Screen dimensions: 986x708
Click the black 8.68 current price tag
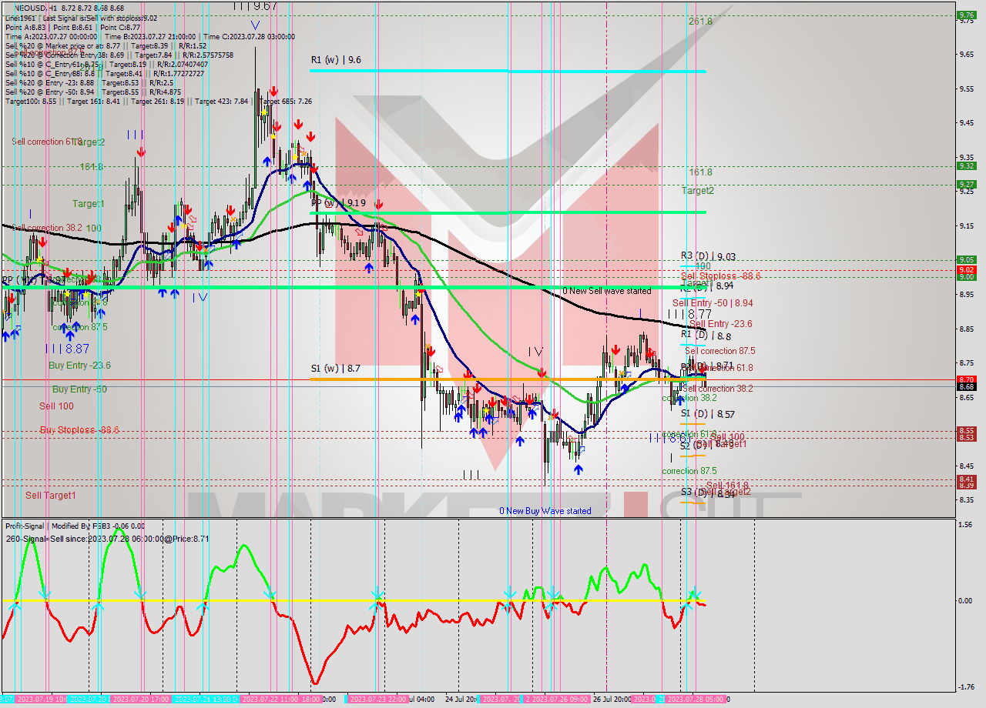(x=967, y=386)
